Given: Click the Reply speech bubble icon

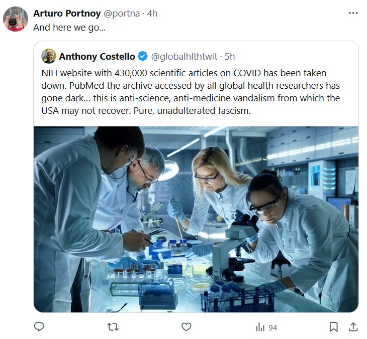Looking at the screenshot, I should click(39, 327).
